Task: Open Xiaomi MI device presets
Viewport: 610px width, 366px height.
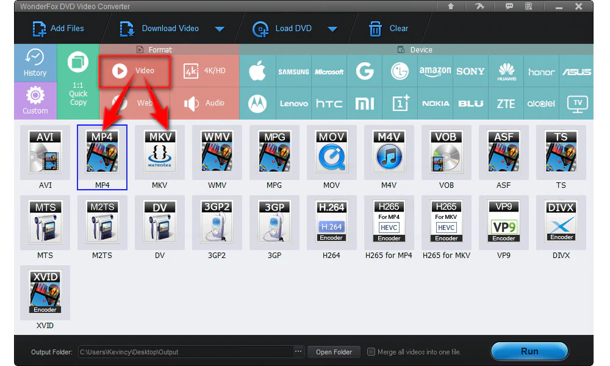Action: (365, 104)
